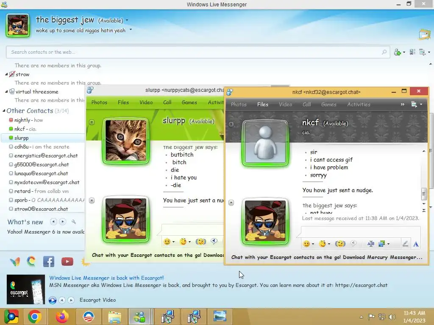The image size is (434, 325).
Task: Click the search magnifier icon
Action: [x=384, y=52]
